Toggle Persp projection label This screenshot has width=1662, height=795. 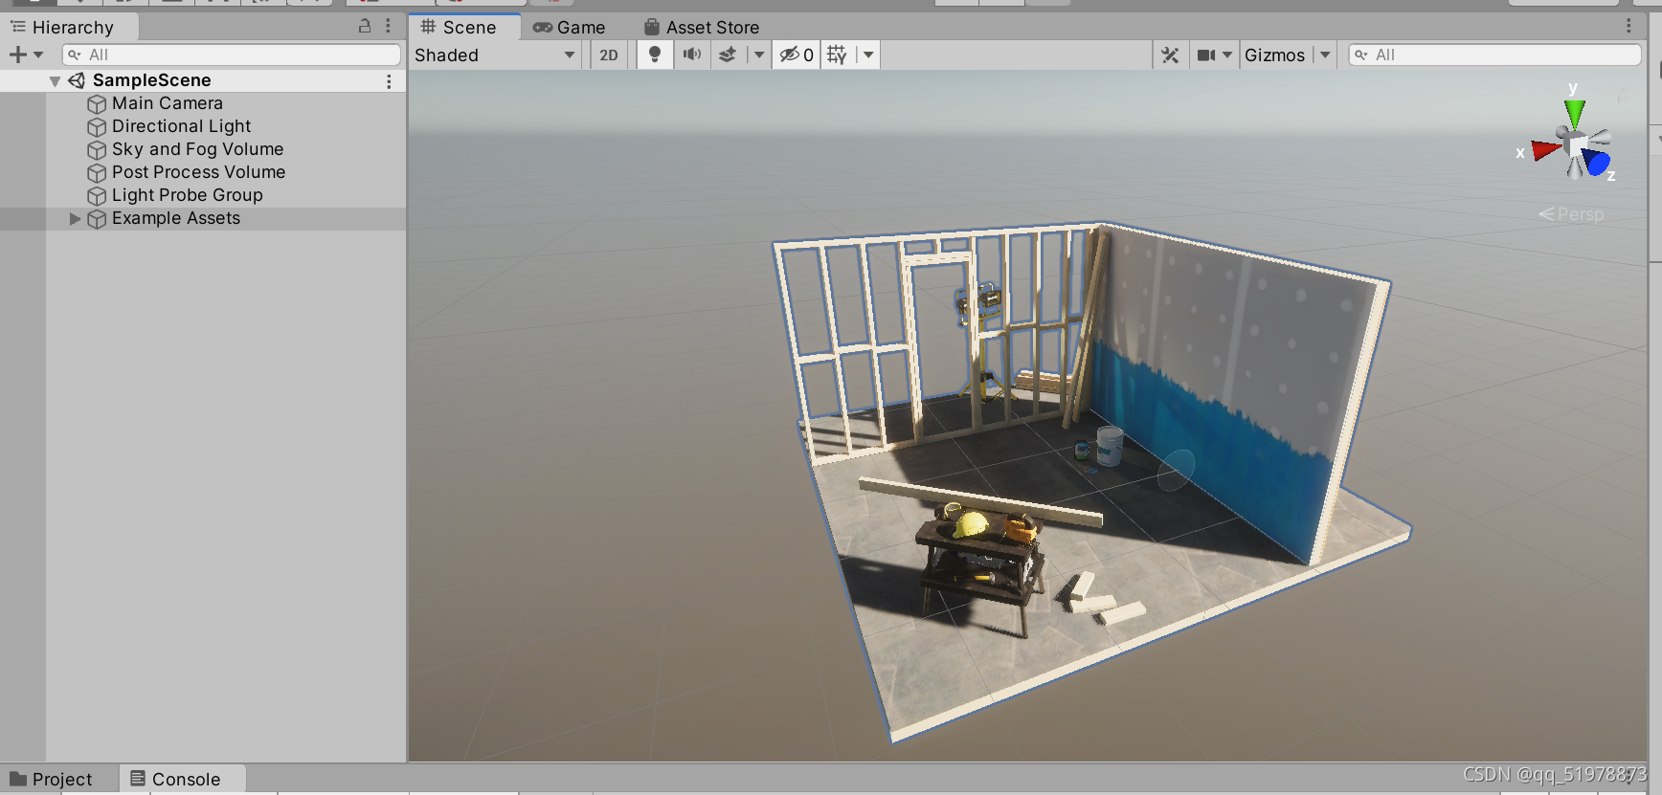pyautogui.click(x=1571, y=214)
